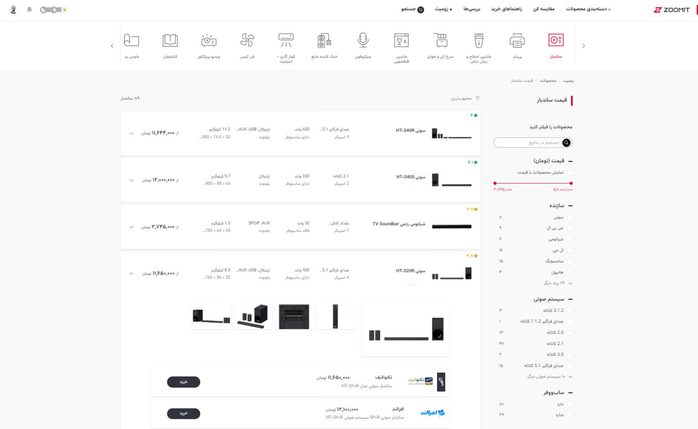Click the left handle of price slider
Viewport: 698px width, 429px height.
pos(495,183)
